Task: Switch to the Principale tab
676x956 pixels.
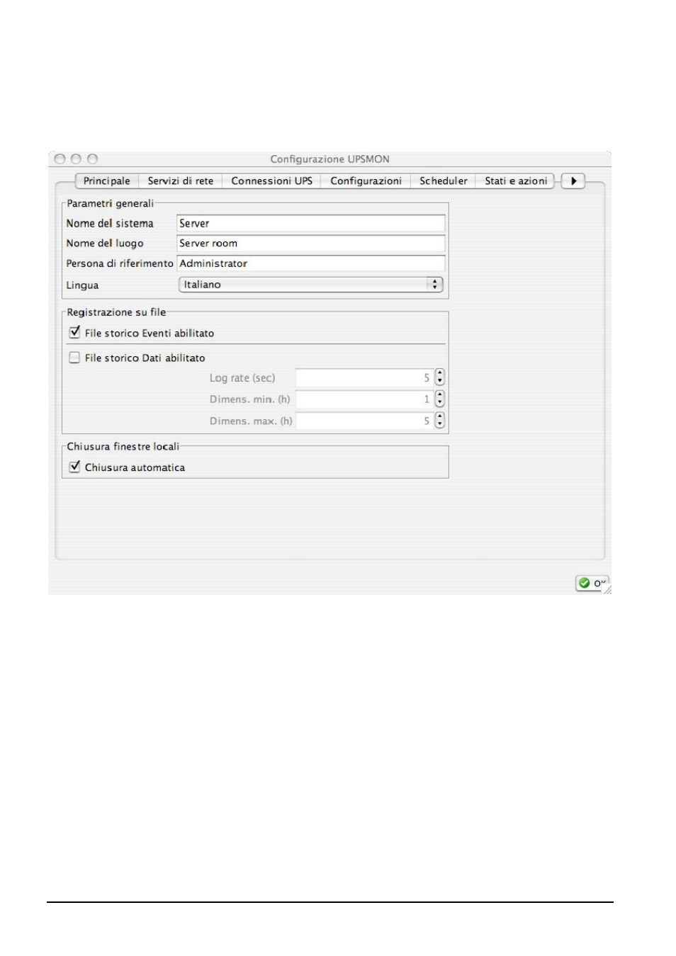Action: (107, 181)
